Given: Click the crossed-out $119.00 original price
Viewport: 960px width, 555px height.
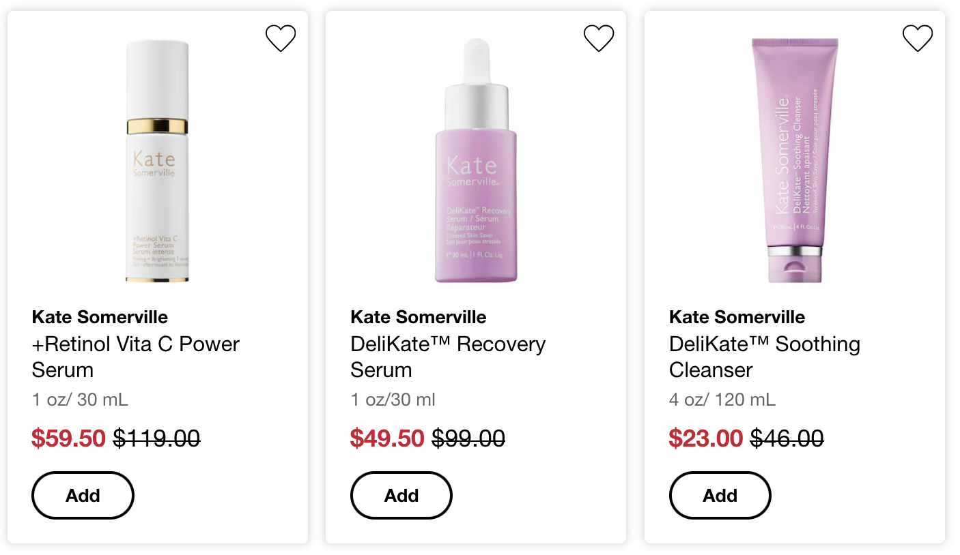Looking at the screenshot, I should click(156, 438).
